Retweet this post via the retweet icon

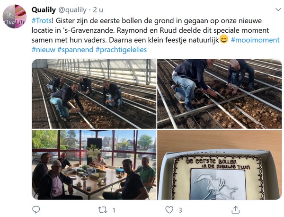(103, 210)
